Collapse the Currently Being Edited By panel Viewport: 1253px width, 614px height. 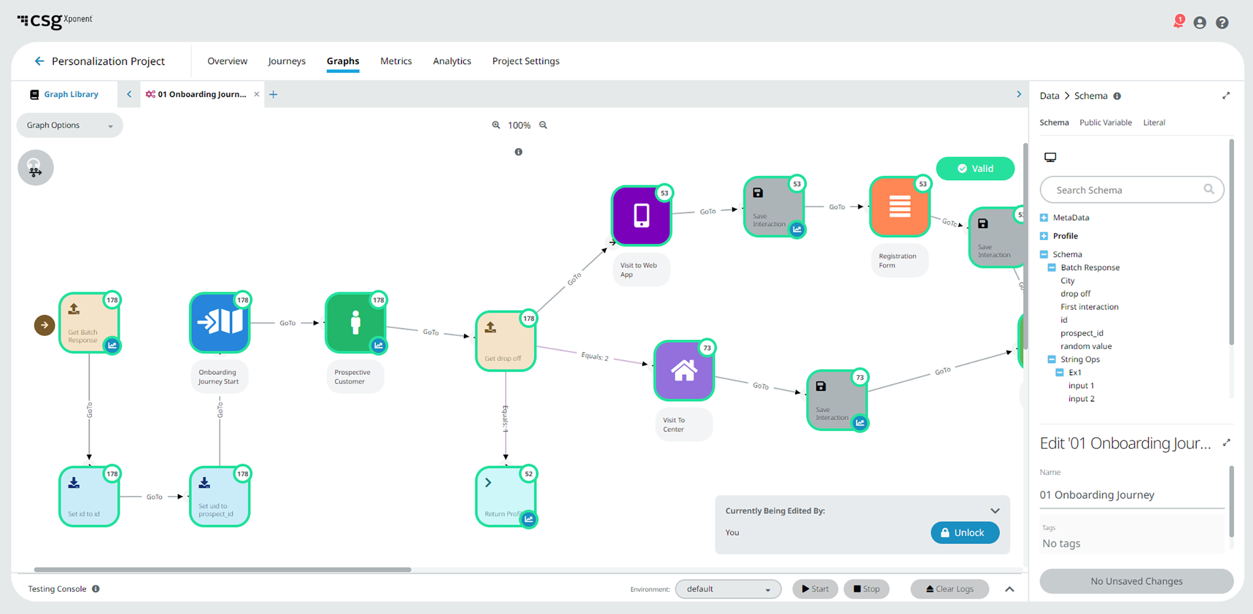coord(995,511)
